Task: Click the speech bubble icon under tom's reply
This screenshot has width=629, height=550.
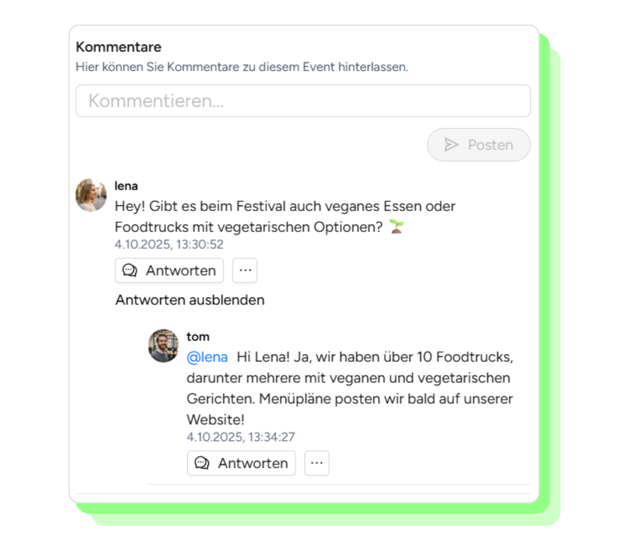Action: [x=202, y=463]
